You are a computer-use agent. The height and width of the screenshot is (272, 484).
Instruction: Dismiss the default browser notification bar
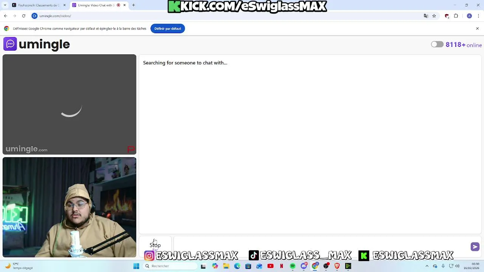[477, 28]
